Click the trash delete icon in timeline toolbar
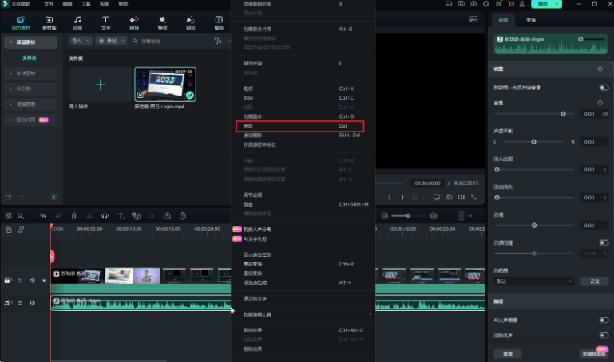614x362 pixels. coord(73,216)
